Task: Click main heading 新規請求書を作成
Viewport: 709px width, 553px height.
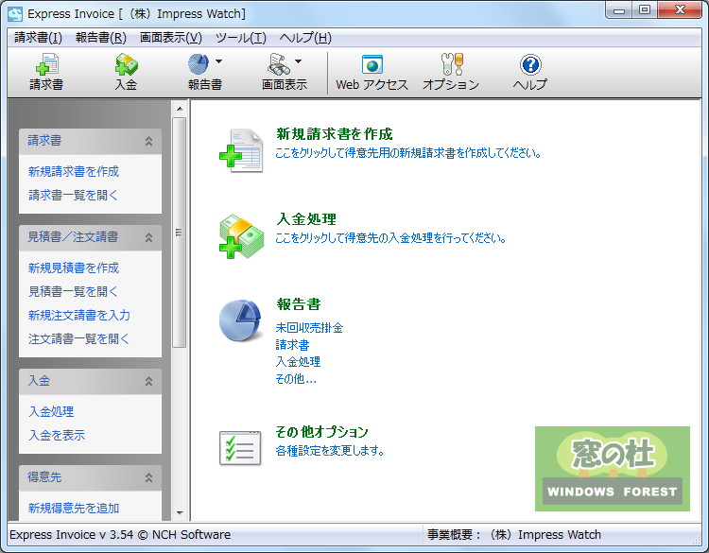Action: pos(334,134)
